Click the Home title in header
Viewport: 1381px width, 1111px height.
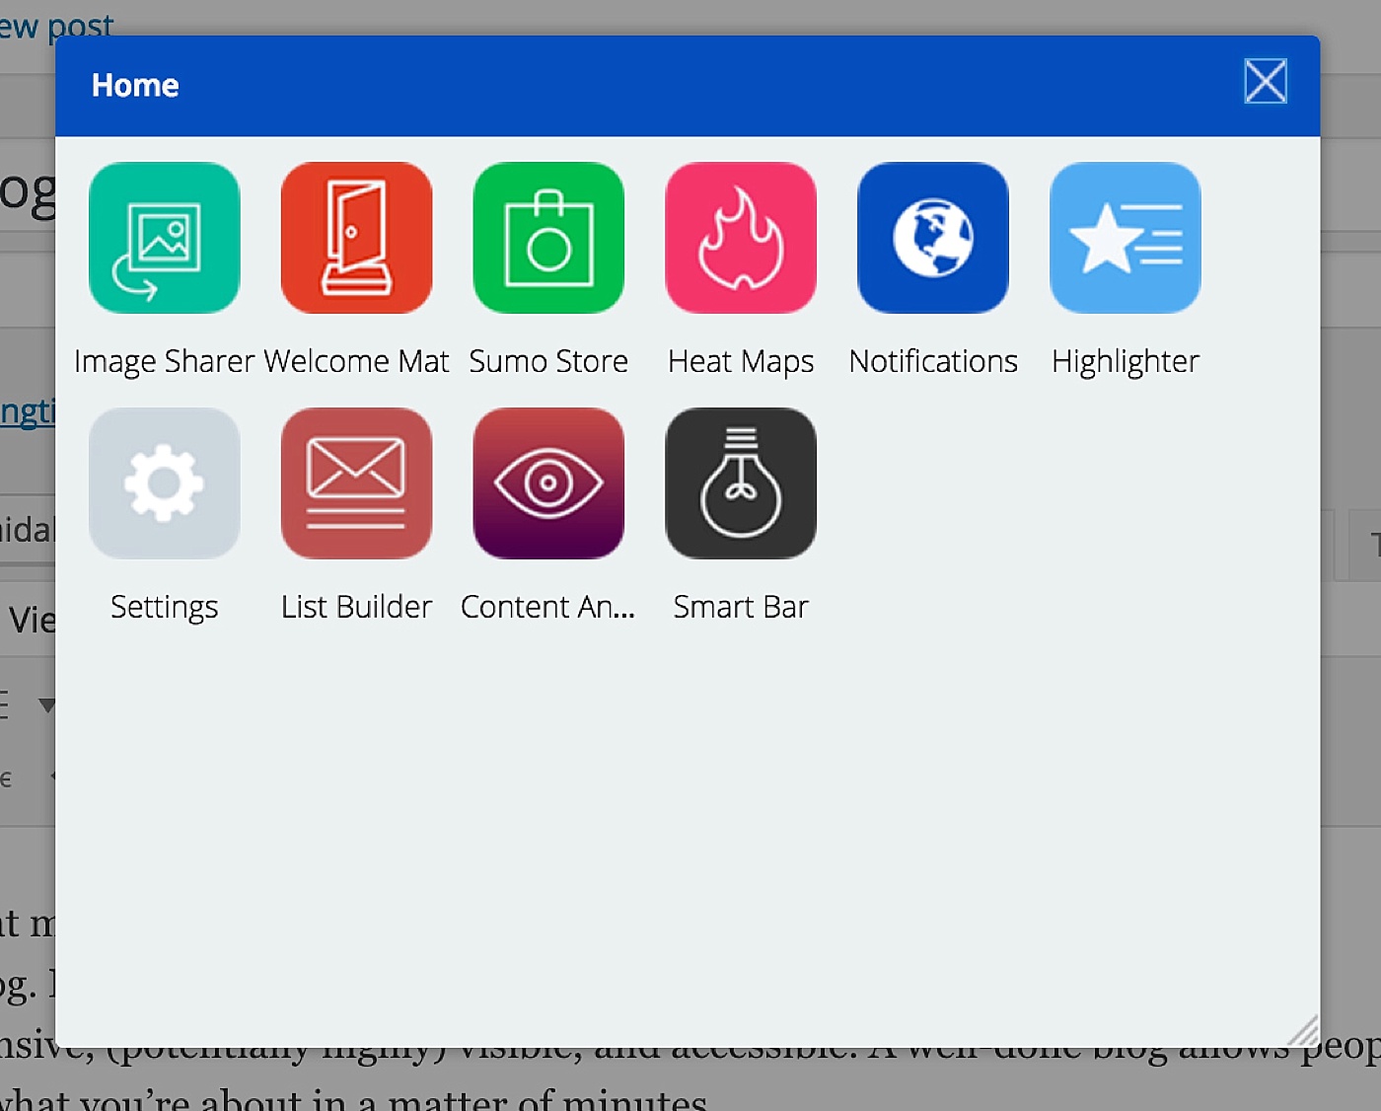[135, 86]
